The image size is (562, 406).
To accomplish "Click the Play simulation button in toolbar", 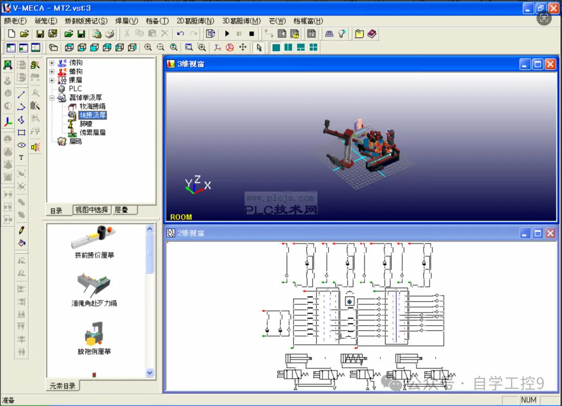I will pos(227,34).
